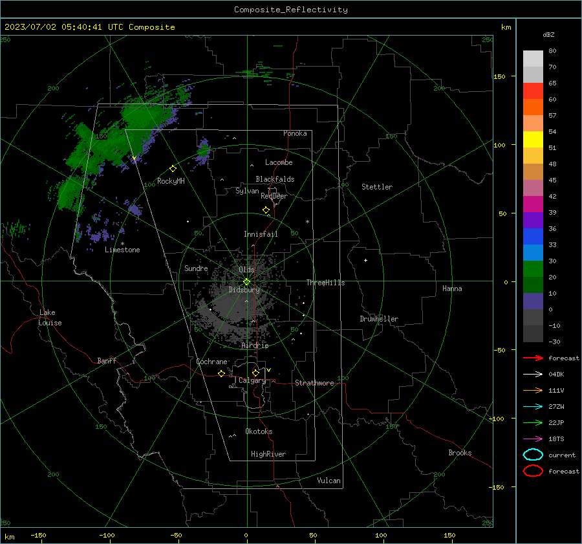Select the orange 111V arrow icon
The image size is (582, 544).
click(x=533, y=390)
